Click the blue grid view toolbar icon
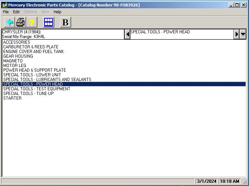249x186 pixels. [49, 22]
